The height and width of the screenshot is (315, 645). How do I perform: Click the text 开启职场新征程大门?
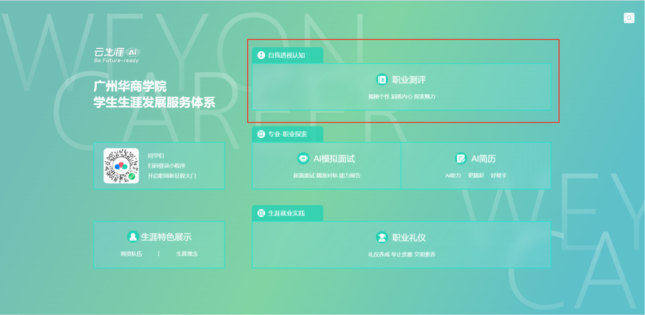(x=172, y=176)
